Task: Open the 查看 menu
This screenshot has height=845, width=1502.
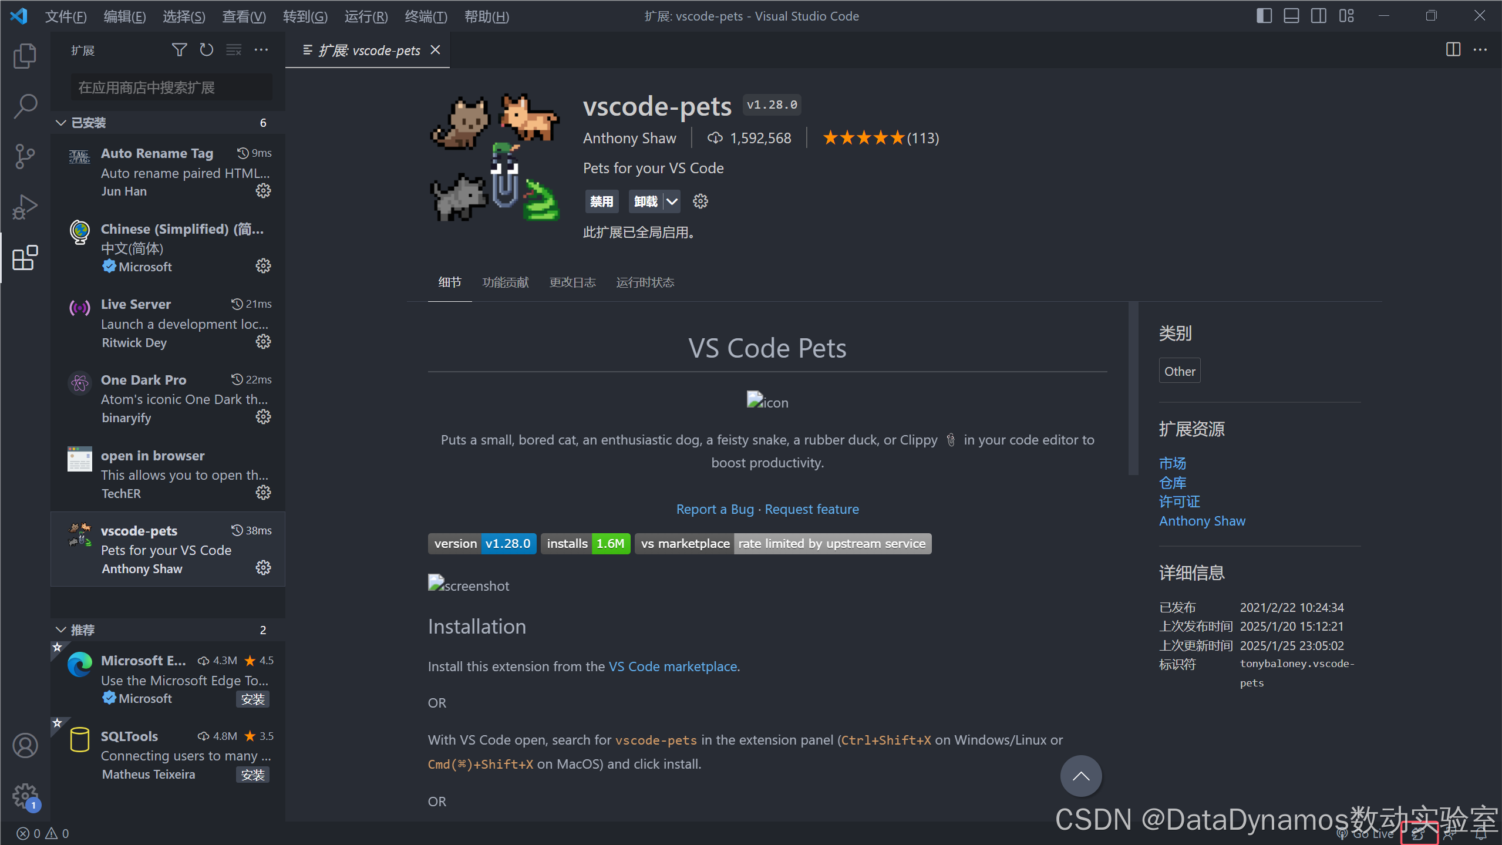Action: pyautogui.click(x=244, y=16)
